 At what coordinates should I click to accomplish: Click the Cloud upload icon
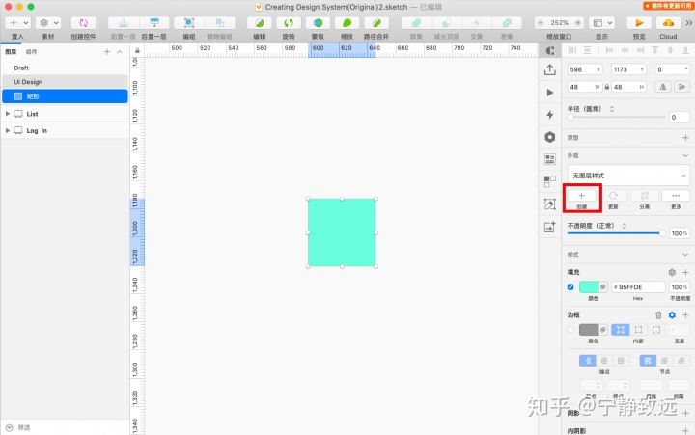point(668,23)
